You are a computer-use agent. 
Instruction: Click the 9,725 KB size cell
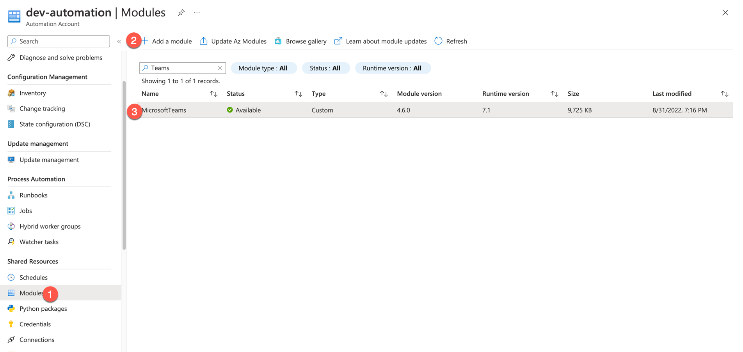(x=579, y=110)
